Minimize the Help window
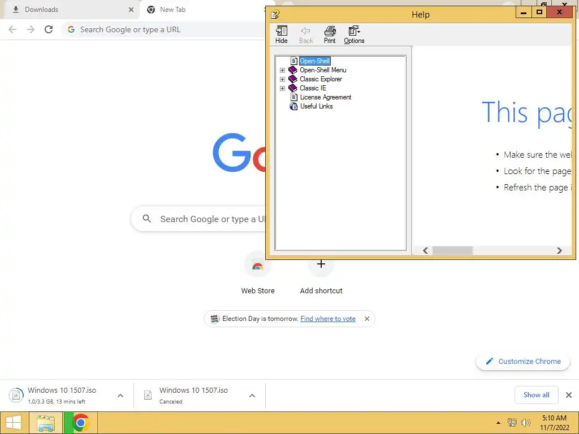579x434 pixels. pyautogui.click(x=524, y=12)
